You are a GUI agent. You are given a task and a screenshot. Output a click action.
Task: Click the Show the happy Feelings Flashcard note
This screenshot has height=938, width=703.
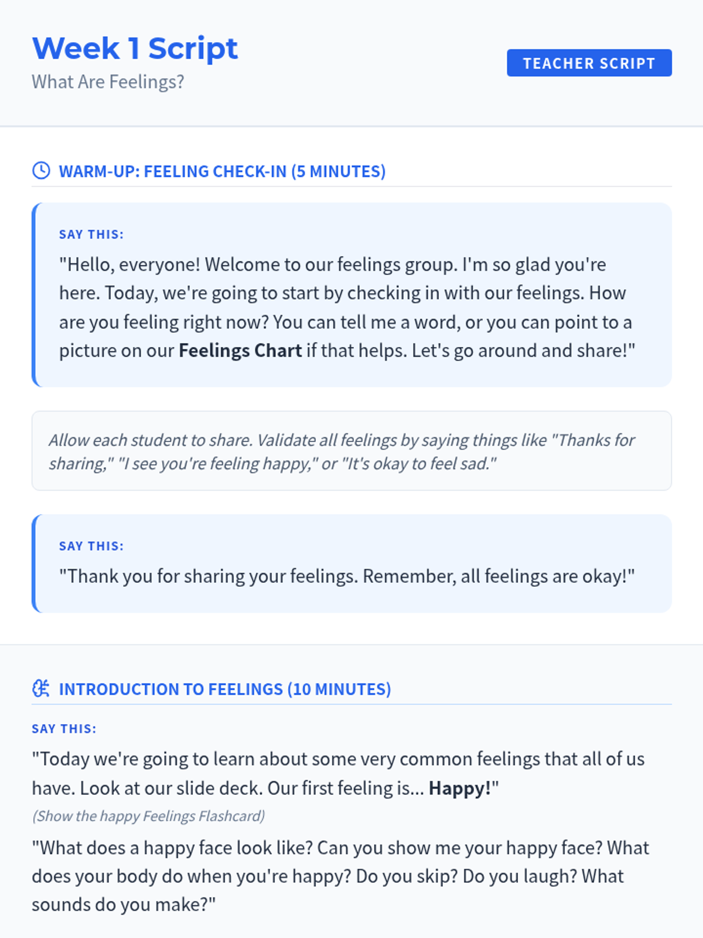pyautogui.click(x=149, y=816)
